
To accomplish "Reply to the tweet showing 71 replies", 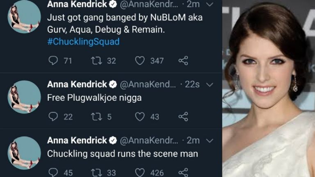I will 53,61.
